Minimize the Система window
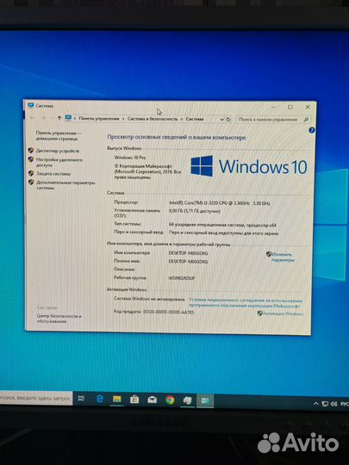The height and width of the screenshot is (465, 349). [274, 107]
